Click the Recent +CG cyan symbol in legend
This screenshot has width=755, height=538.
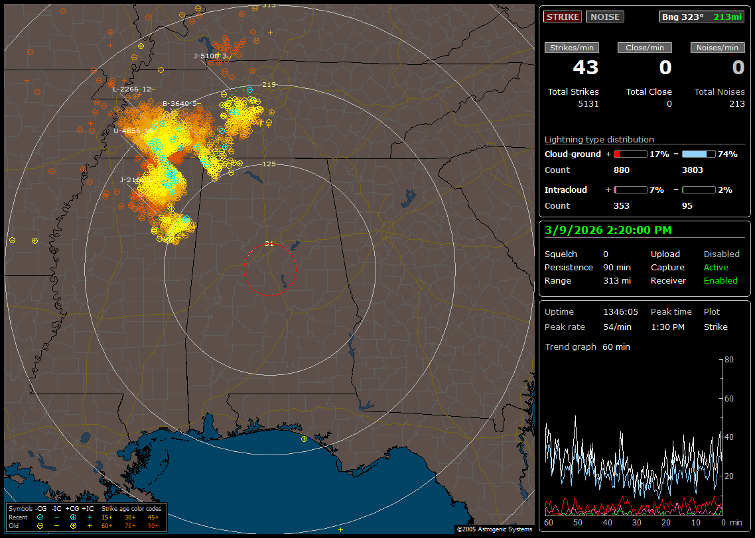tap(73, 517)
